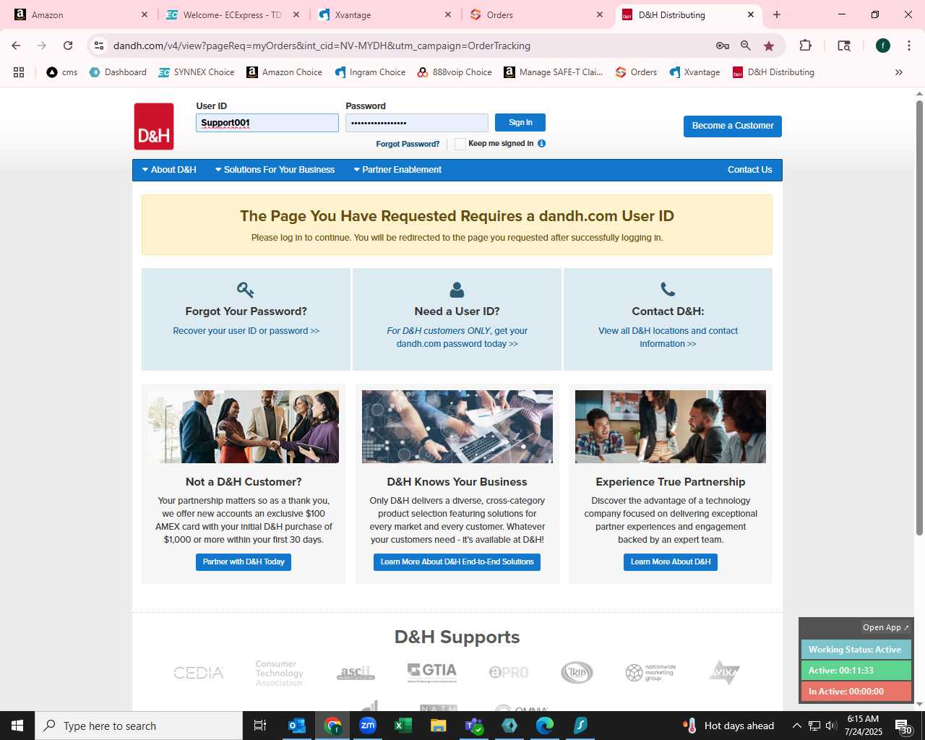Click the person icon above Need a User ID
The width and height of the screenshot is (925, 740).
coord(457,290)
